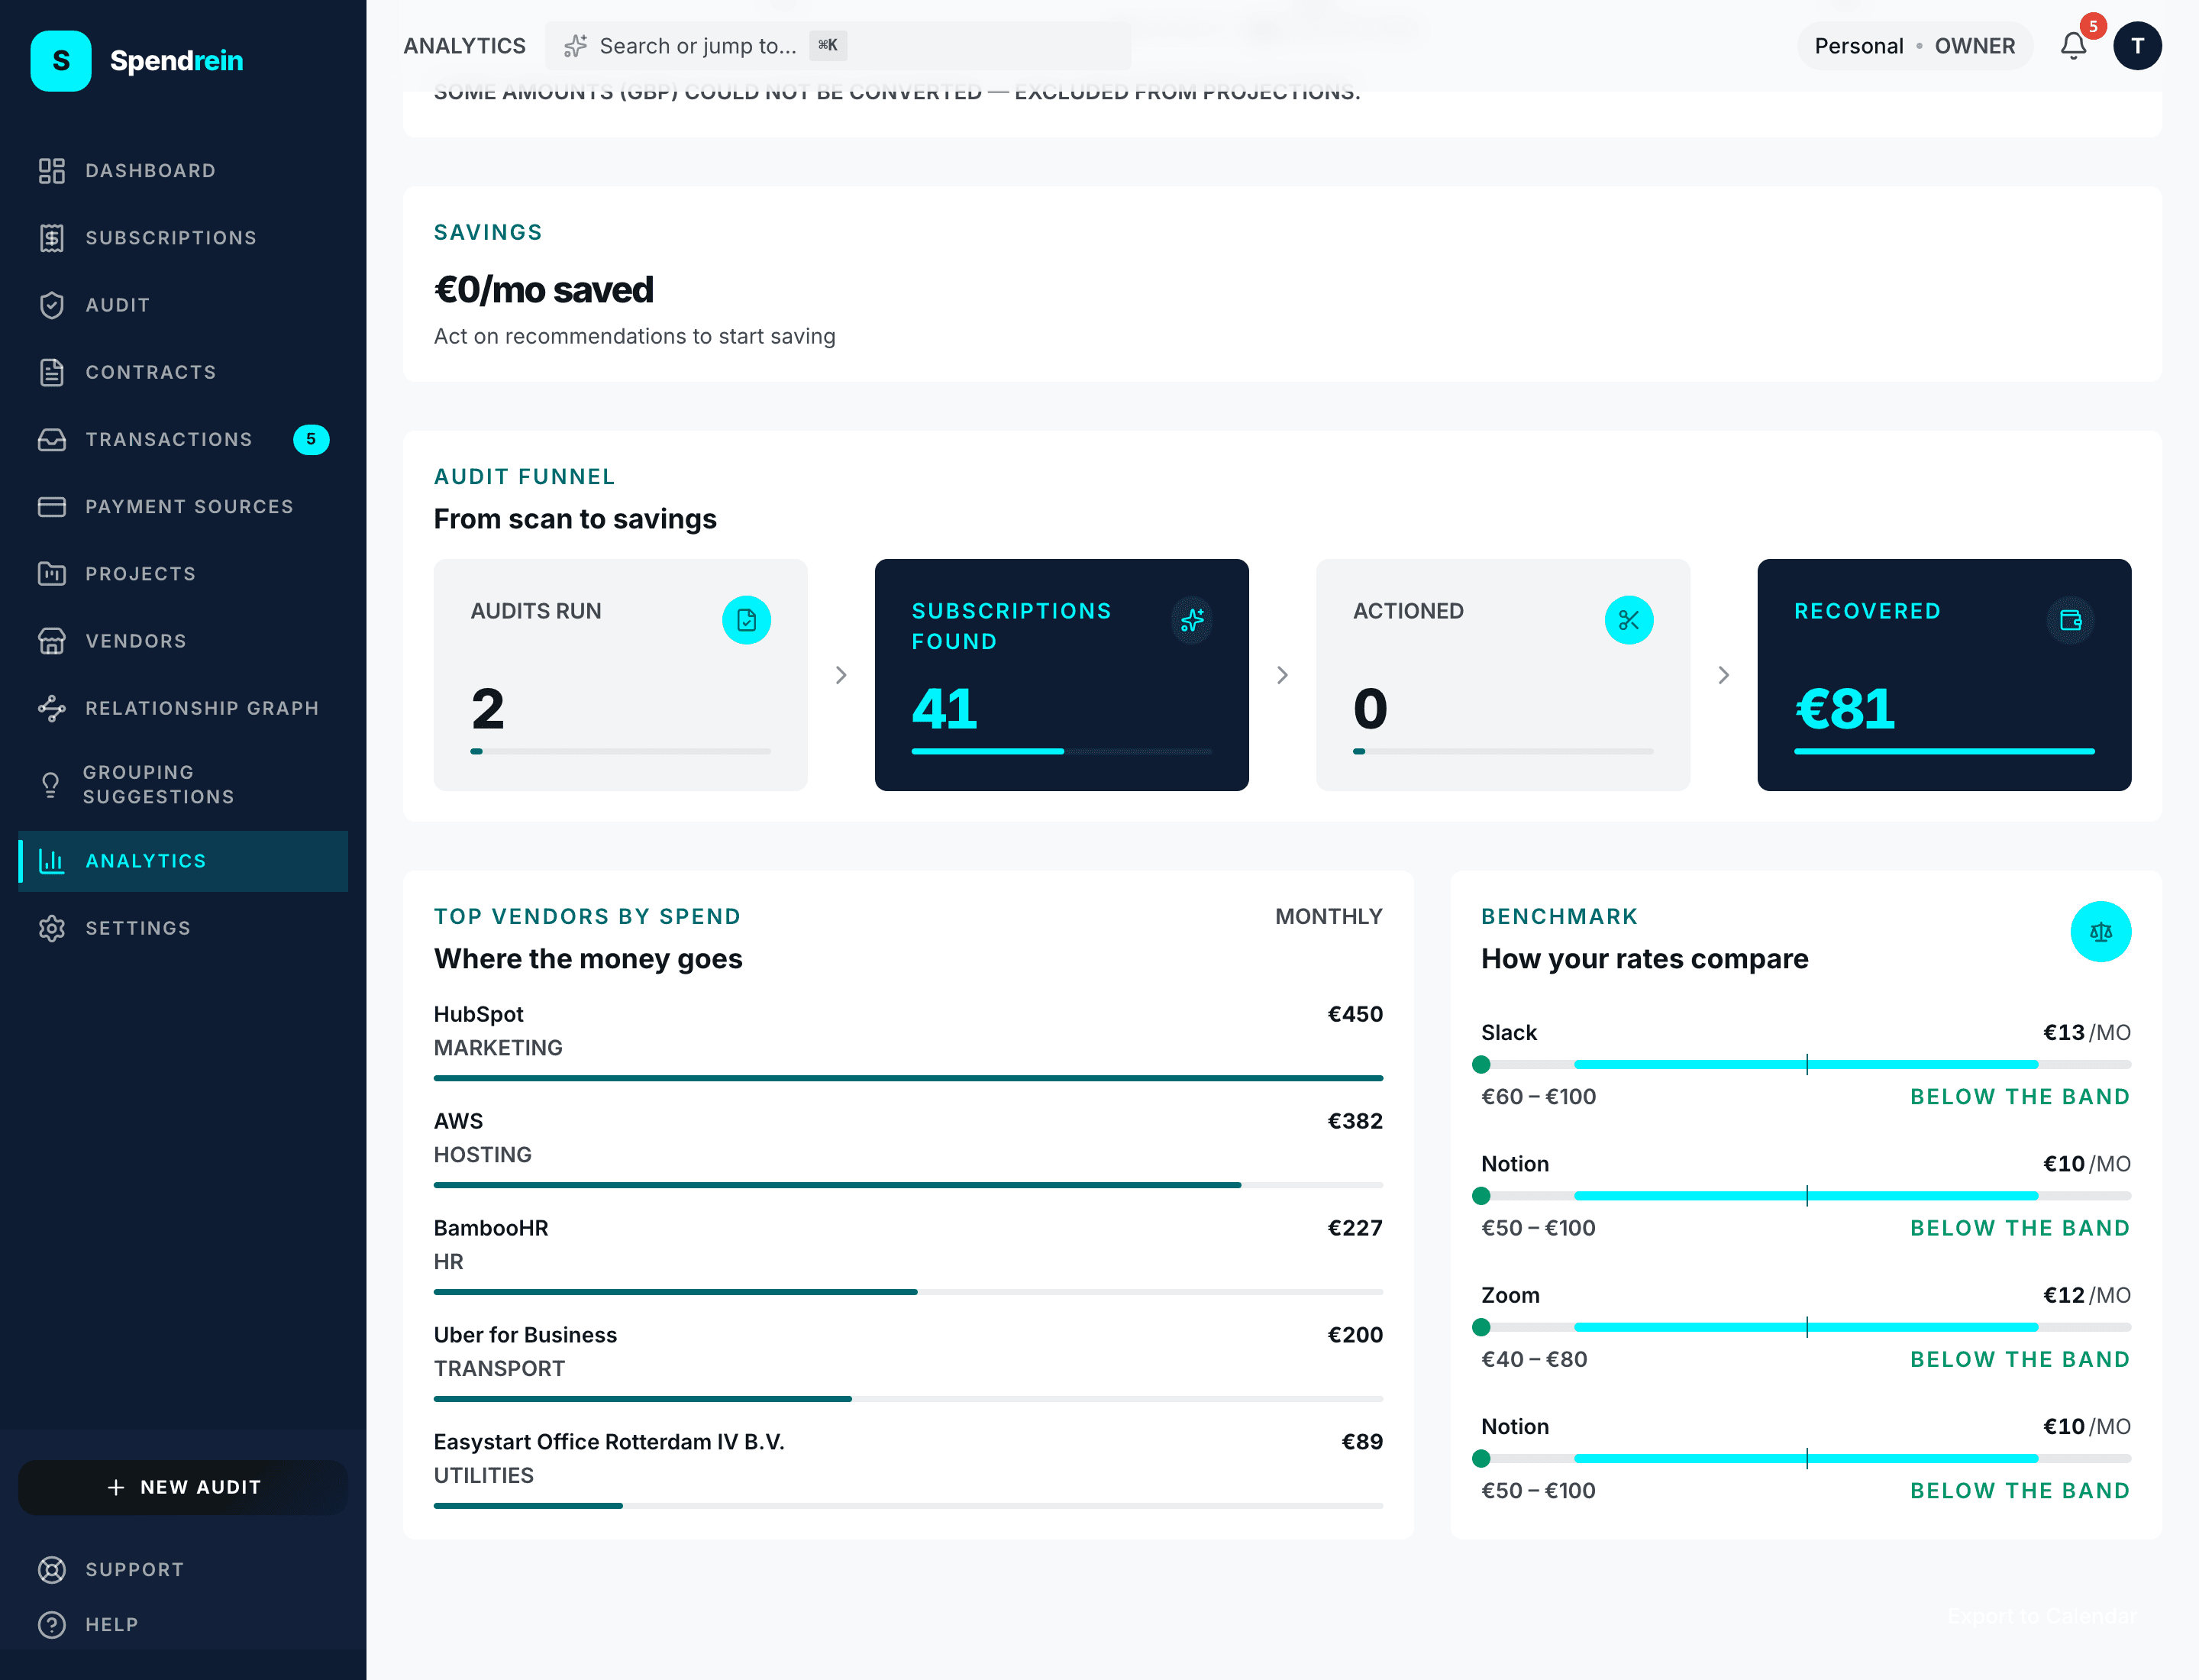Click the Support lifebuoy icon
The height and width of the screenshot is (1680, 2199).
tap(52, 1570)
